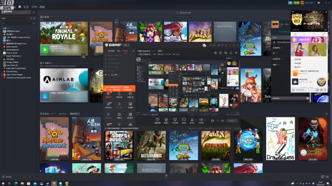Select PUBG: BATTLEGROUNDS in sidebar list
The height and width of the screenshot is (186, 332).
[16, 68]
